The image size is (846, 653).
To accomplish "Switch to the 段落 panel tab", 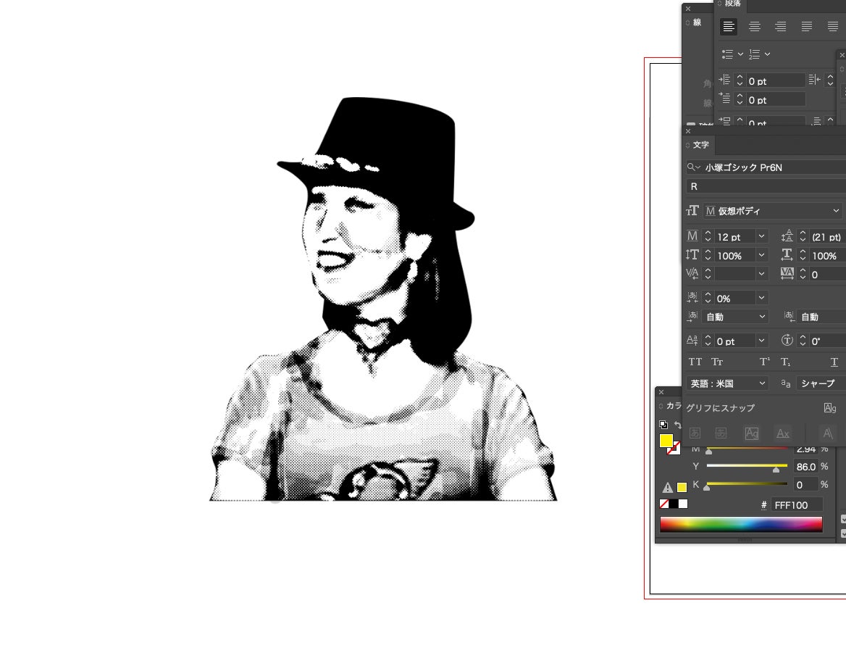I will point(732,4).
